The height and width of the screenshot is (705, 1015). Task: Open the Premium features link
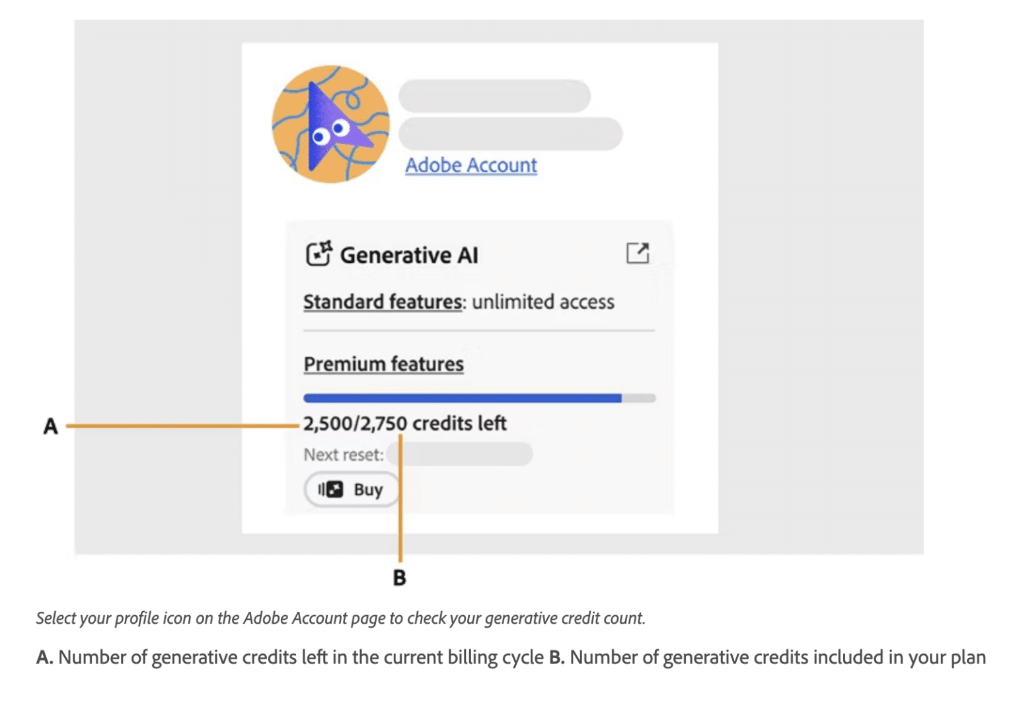tap(383, 364)
